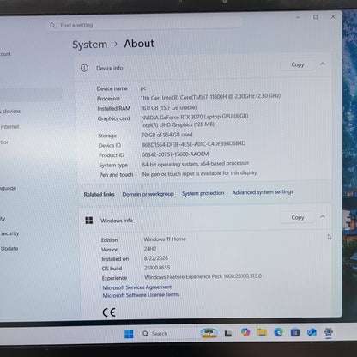The image size is (357, 357).
Task: Go back to System in breadcrumb
Action: click(90, 45)
